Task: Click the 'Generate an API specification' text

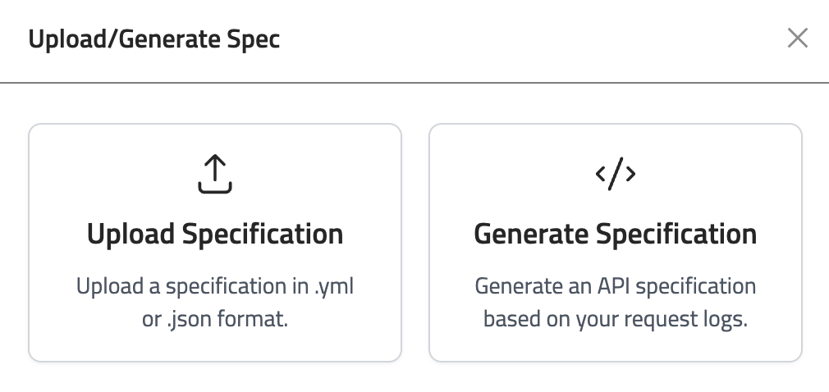Action: (616, 287)
